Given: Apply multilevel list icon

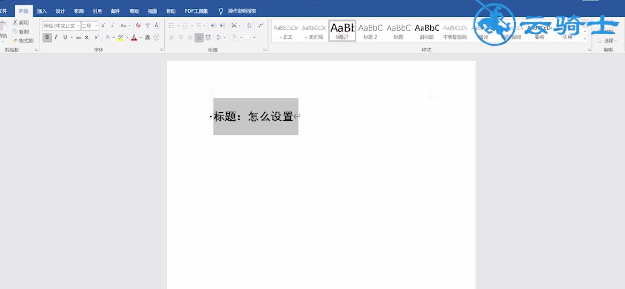Looking at the screenshot, I should pyautogui.click(x=199, y=25).
